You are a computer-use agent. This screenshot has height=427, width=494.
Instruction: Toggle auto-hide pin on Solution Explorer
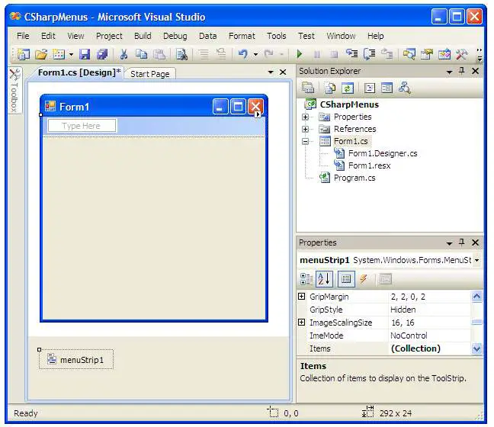point(461,71)
